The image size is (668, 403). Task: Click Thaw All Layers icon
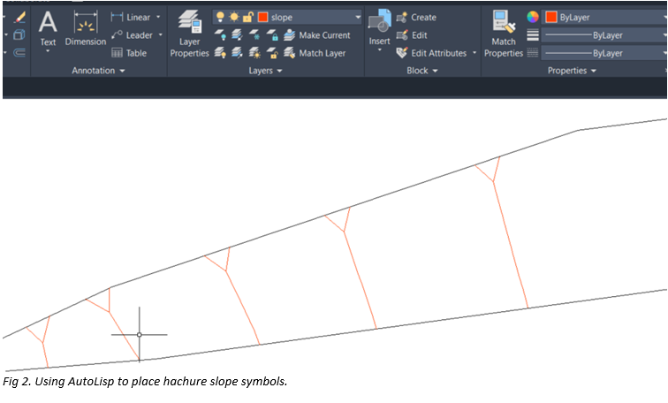click(x=254, y=53)
